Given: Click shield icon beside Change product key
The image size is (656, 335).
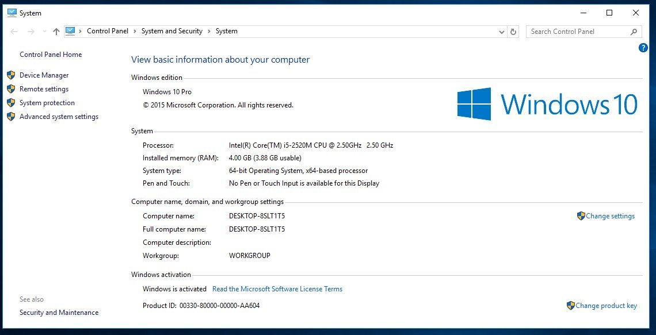Looking at the screenshot, I should pos(571,306).
